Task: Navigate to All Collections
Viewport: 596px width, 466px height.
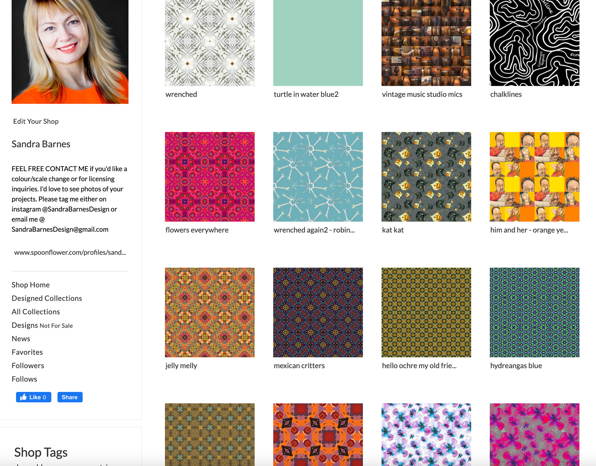Action: point(36,312)
